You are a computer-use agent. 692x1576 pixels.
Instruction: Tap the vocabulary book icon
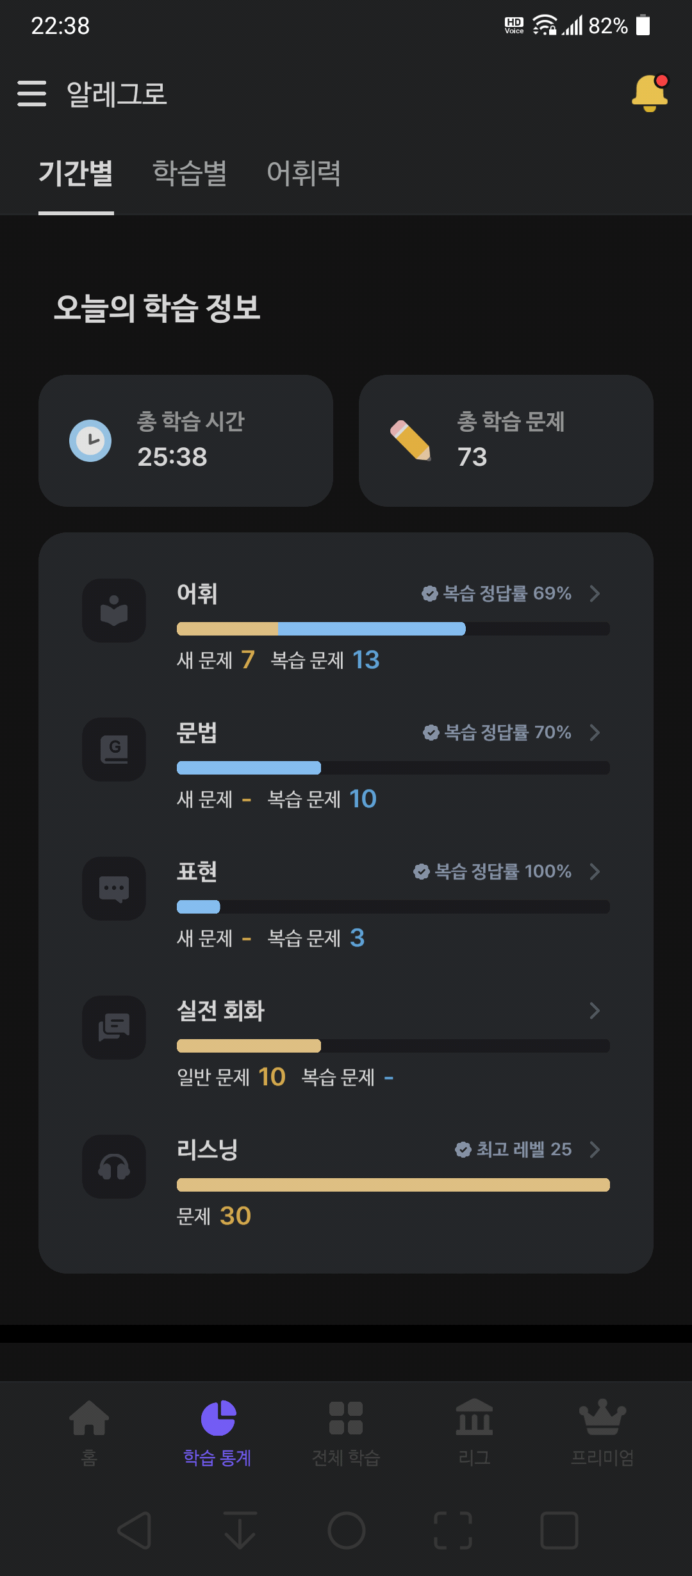pyautogui.click(x=114, y=611)
